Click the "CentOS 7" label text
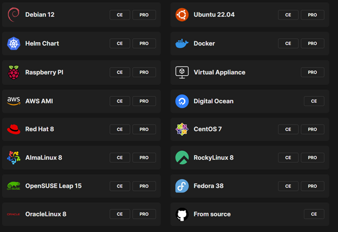 (x=207, y=129)
